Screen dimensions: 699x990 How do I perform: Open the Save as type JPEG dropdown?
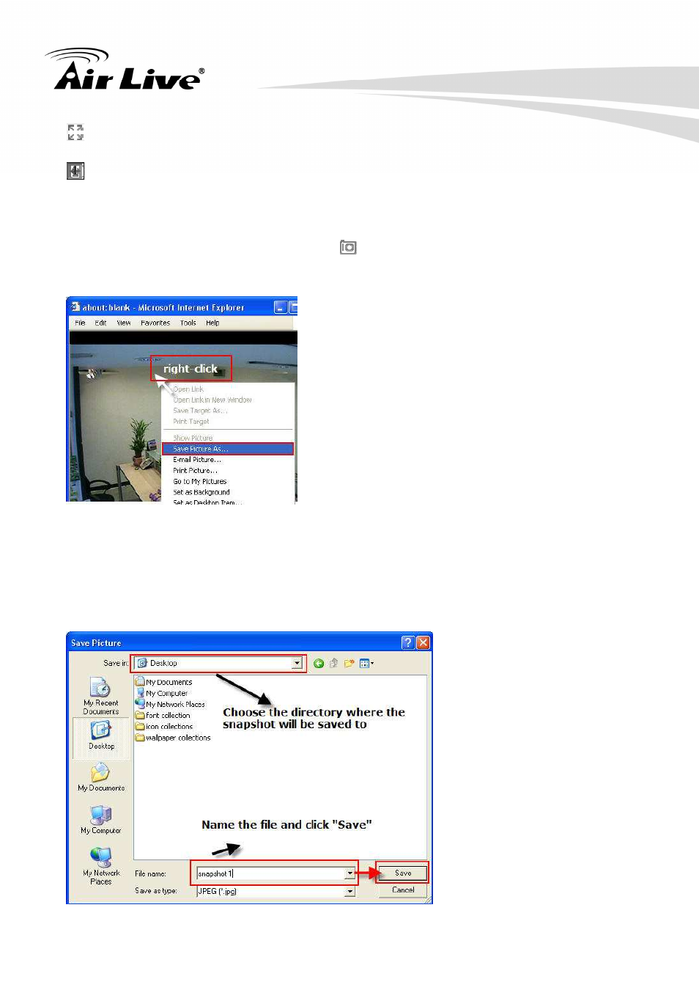[x=275, y=891]
